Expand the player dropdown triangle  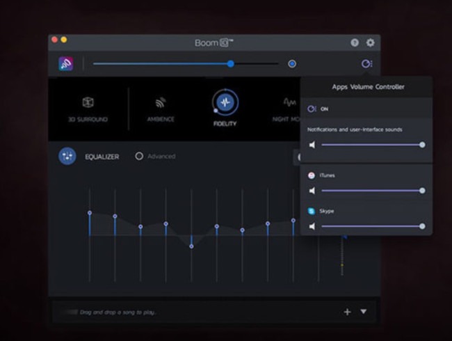pyautogui.click(x=364, y=312)
